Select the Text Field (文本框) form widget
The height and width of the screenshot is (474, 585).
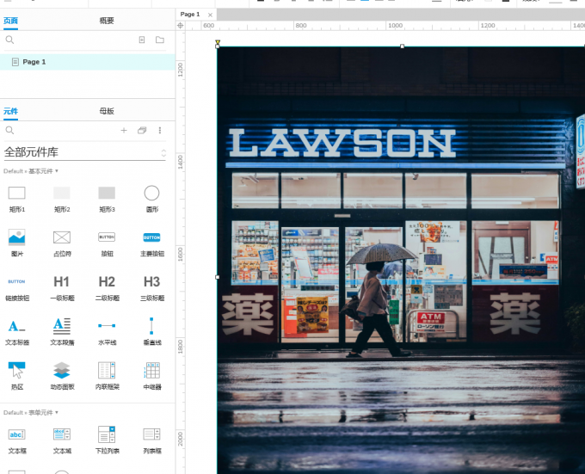tap(17, 440)
